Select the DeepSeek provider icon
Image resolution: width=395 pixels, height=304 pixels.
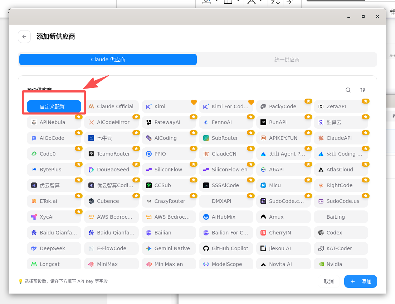pos(34,248)
